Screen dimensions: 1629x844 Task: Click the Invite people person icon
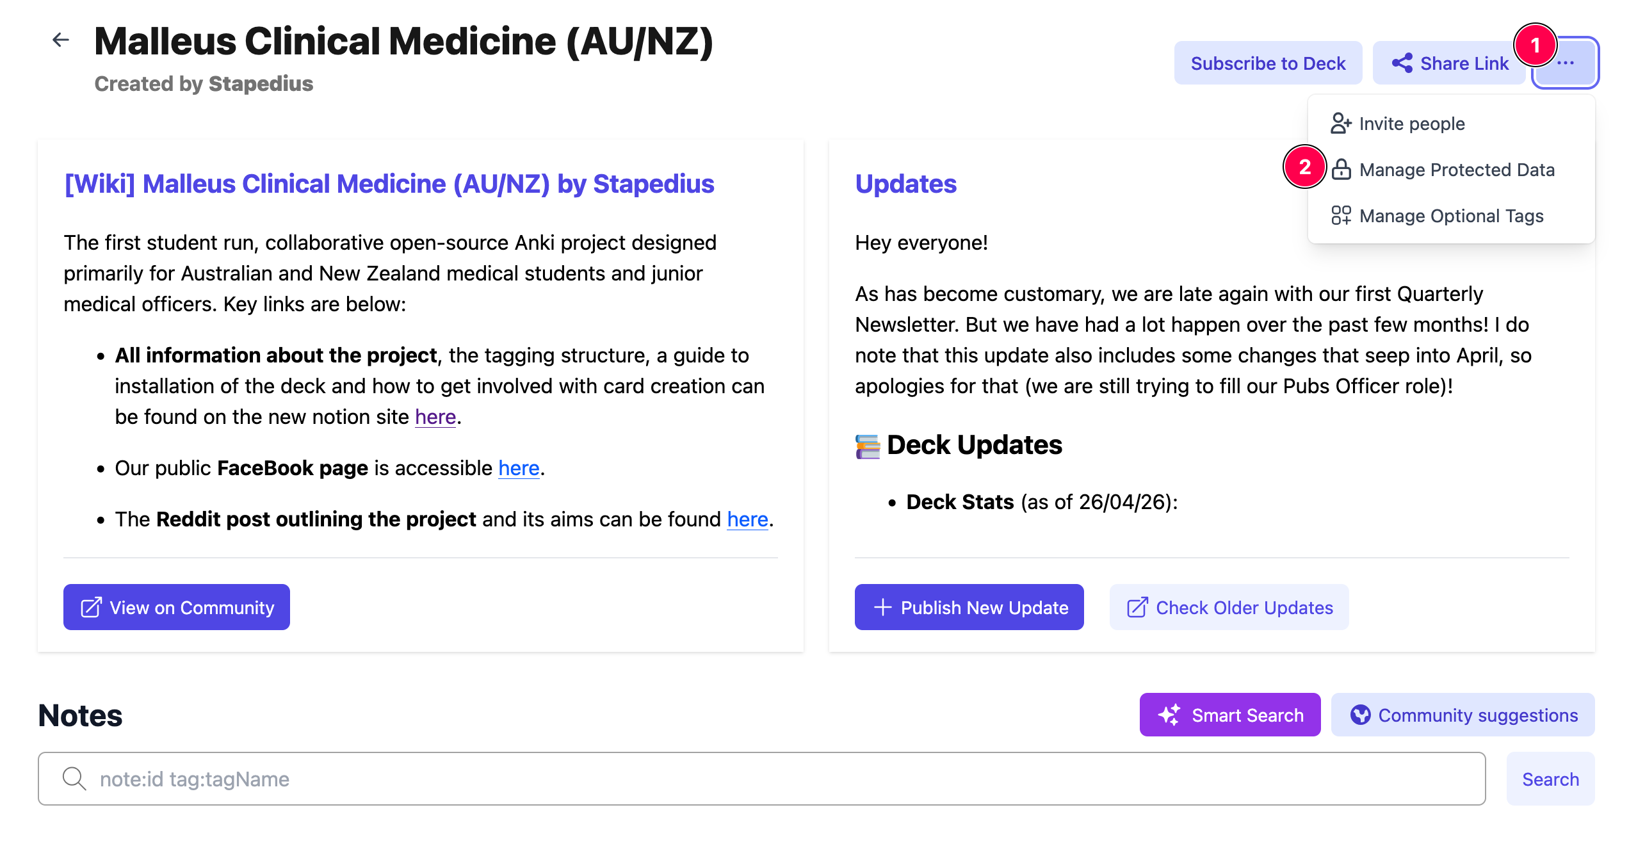1341,123
